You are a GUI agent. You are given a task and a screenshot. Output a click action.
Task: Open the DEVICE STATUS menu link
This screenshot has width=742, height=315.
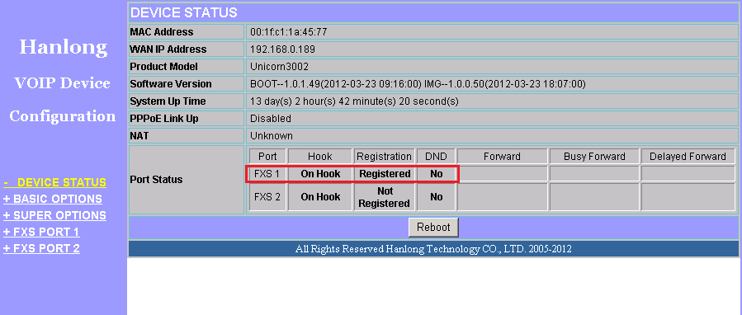point(55,182)
